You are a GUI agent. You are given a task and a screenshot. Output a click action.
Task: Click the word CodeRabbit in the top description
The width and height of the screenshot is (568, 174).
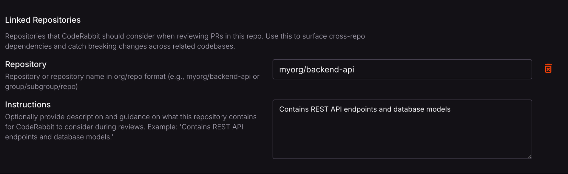point(81,36)
